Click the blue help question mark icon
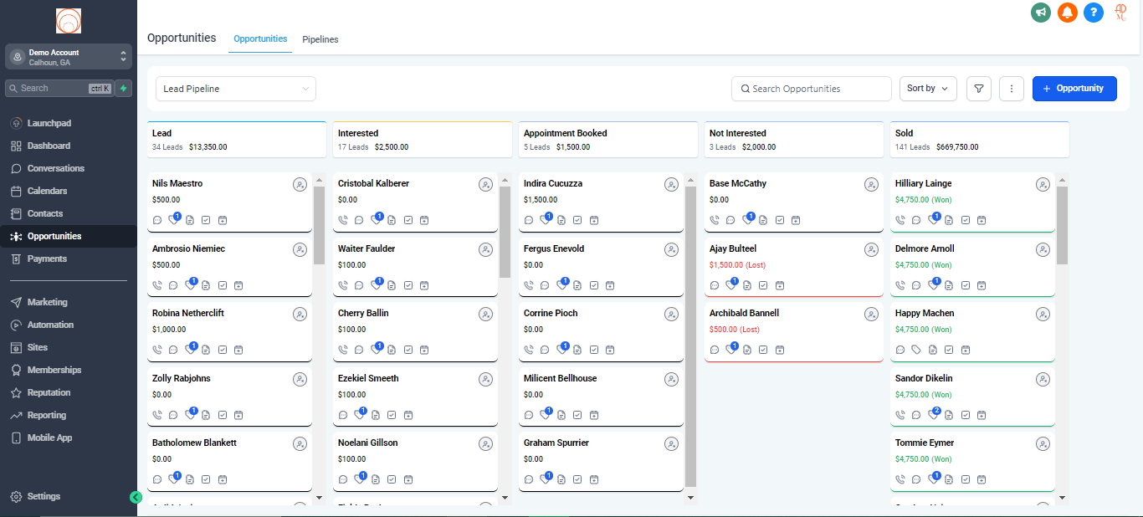1143x517 pixels. tap(1093, 13)
